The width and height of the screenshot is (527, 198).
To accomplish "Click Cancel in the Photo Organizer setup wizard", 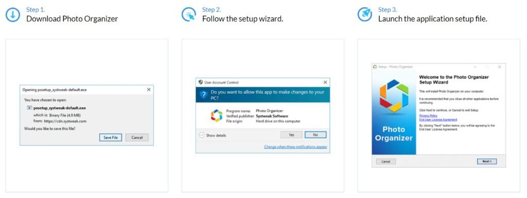I will (x=386, y=161).
